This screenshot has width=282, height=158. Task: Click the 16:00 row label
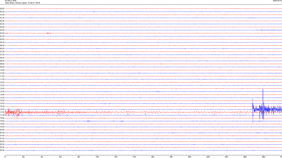click(2, 107)
